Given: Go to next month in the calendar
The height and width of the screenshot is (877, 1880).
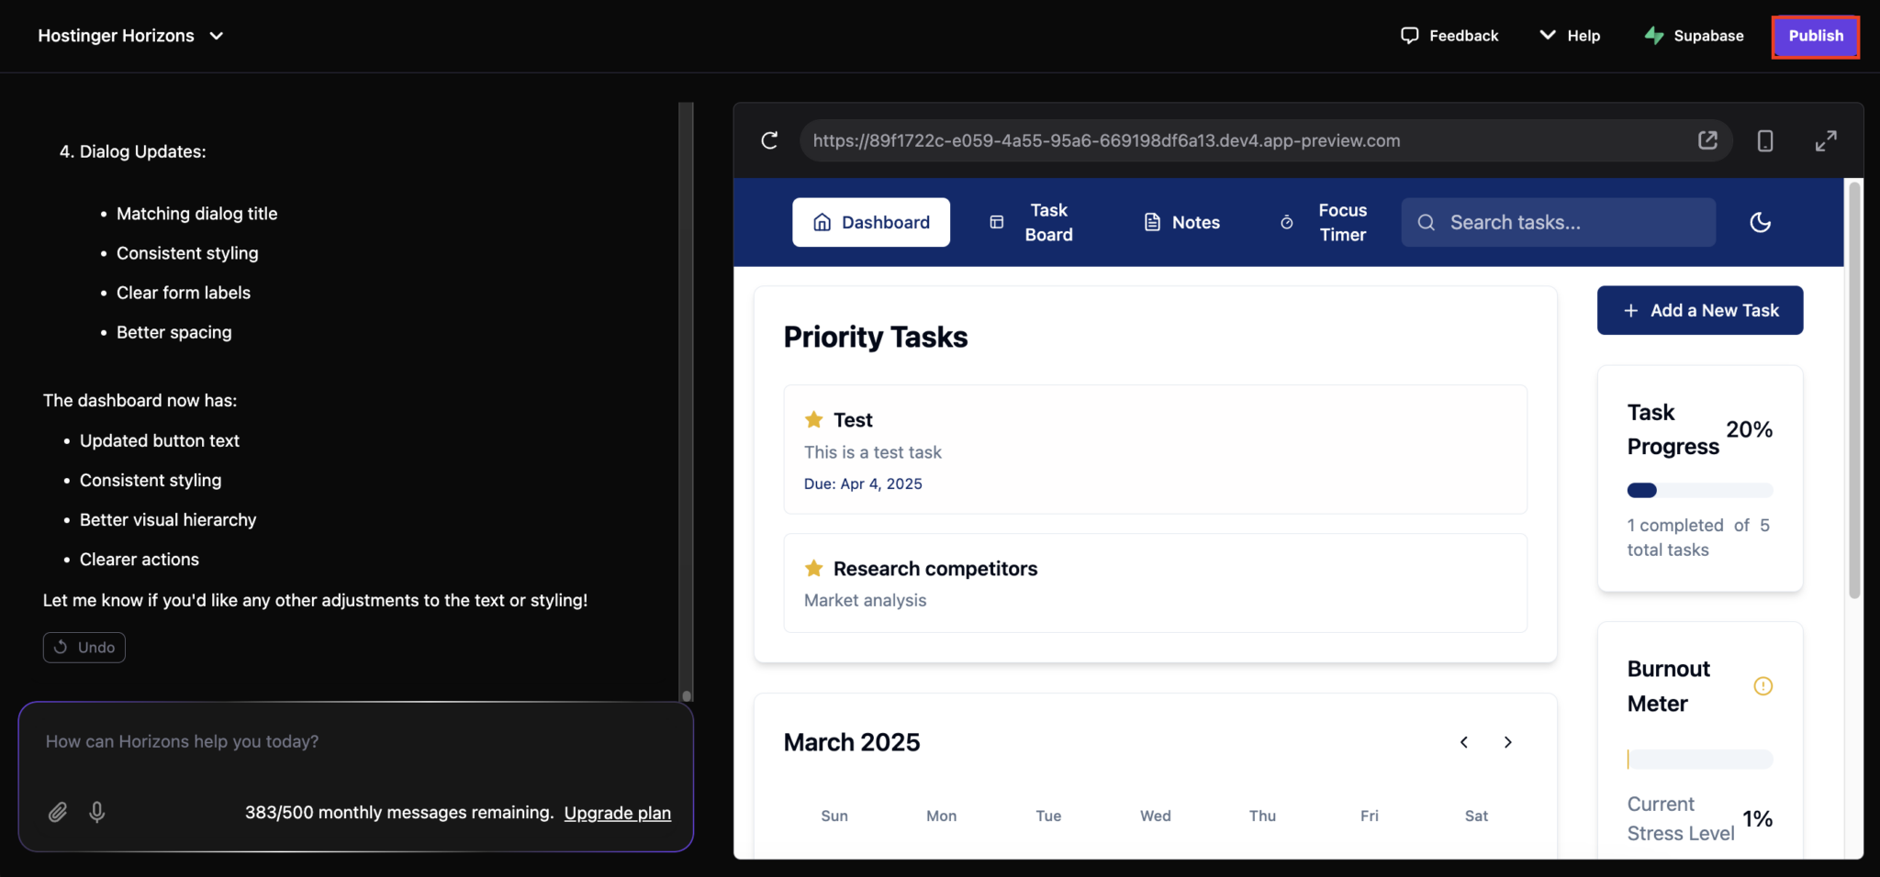Looking at the screenshot, I should pyautogui.click(x=1506, y=742).
